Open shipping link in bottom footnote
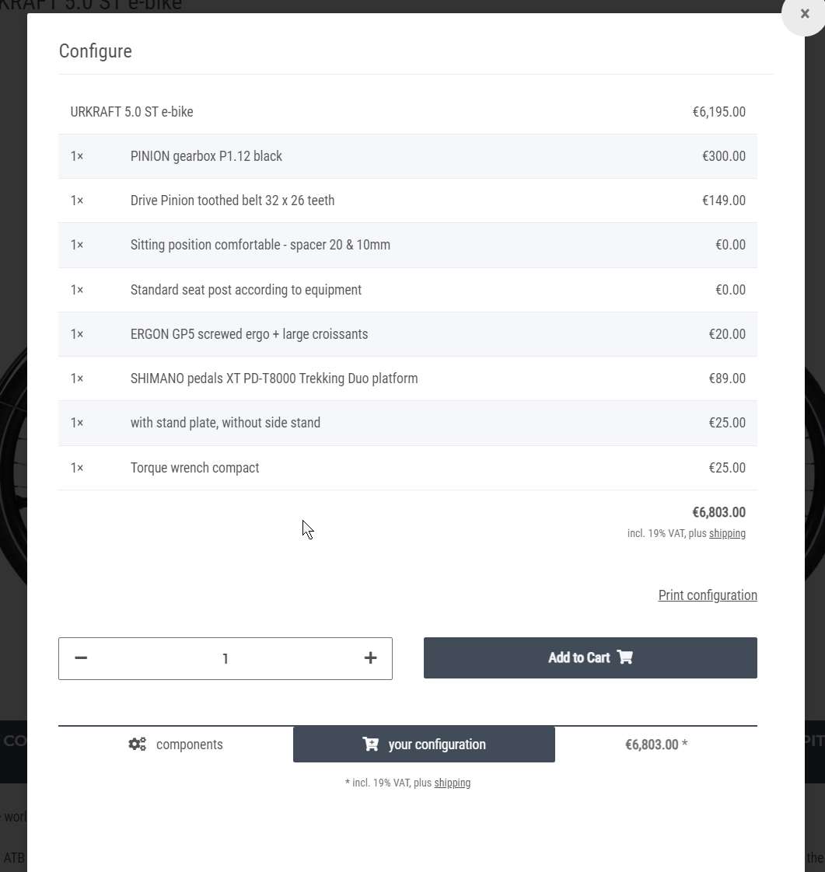This screenshot has width=825, height=872. coord(452,783)
